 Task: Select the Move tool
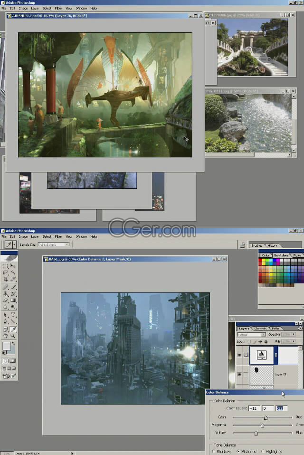coord(13,266)
